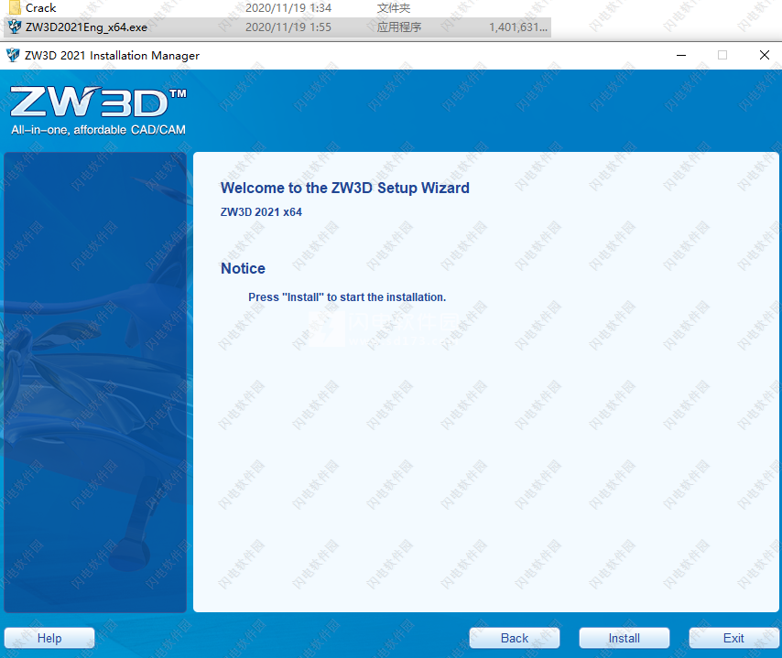The image size is (782, 658).
Task: Click the 'Welcome to the ZW3D Setup Wizard' heading
Action: click(x=345, y=188)
